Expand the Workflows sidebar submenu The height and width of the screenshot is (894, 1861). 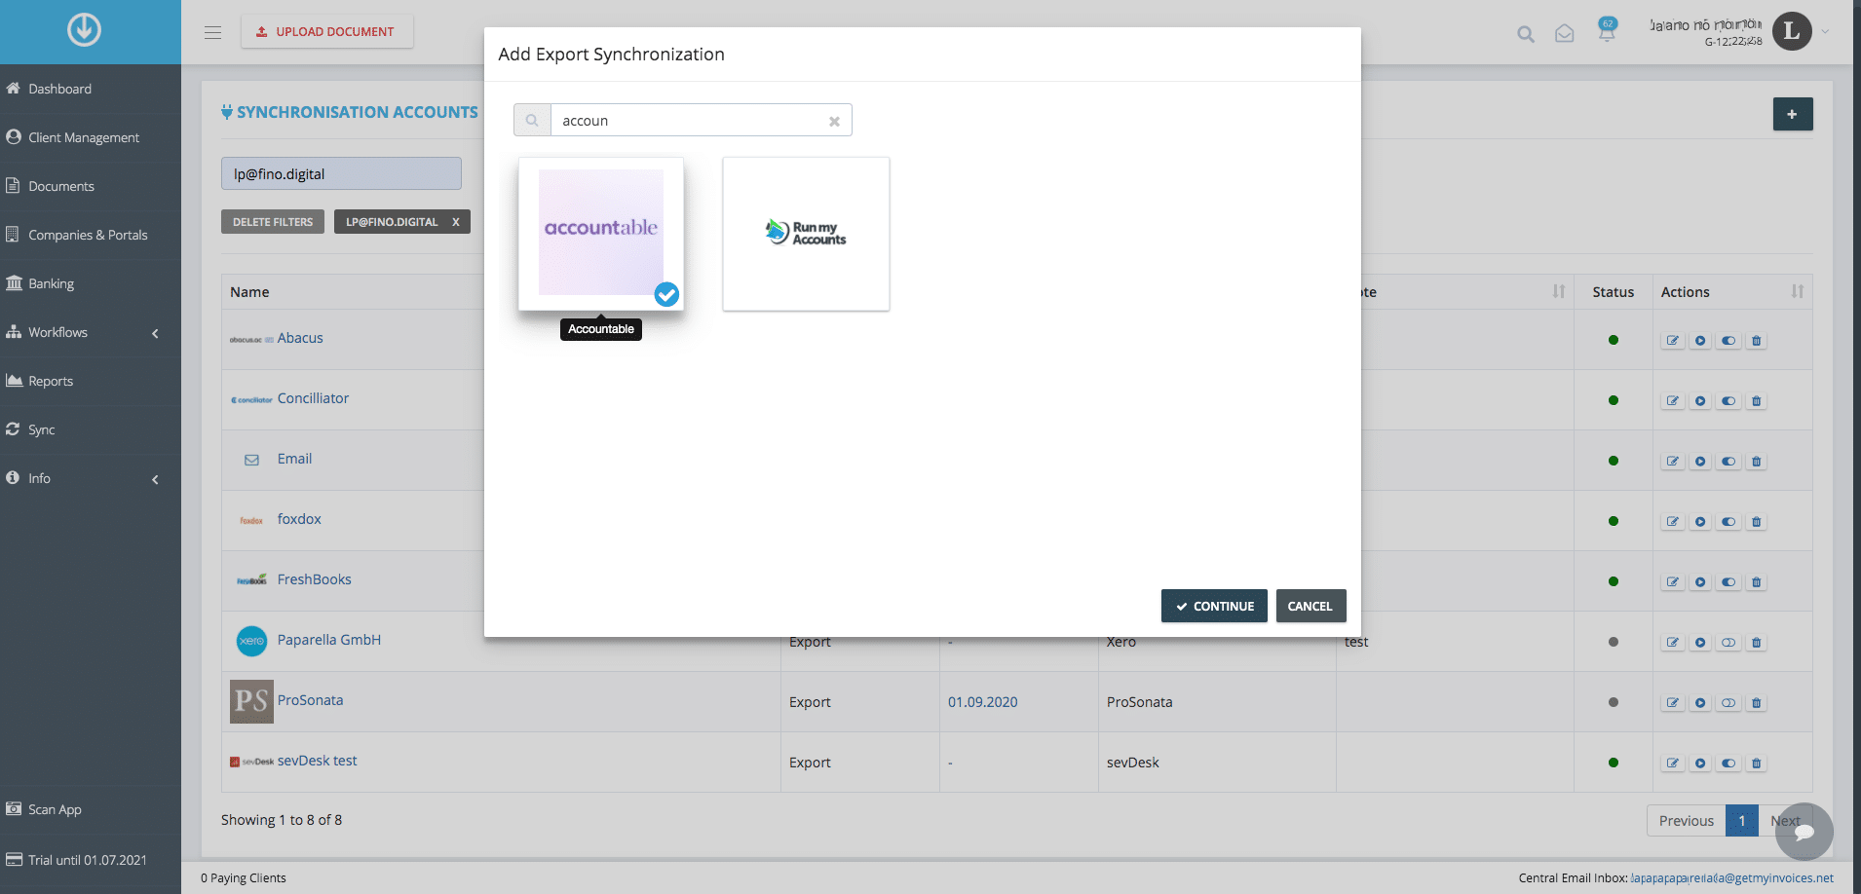155,333
